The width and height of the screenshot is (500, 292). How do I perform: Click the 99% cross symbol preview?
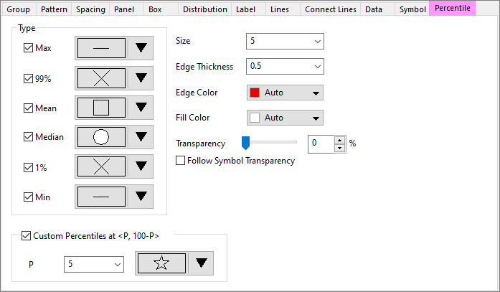[101, 77]
